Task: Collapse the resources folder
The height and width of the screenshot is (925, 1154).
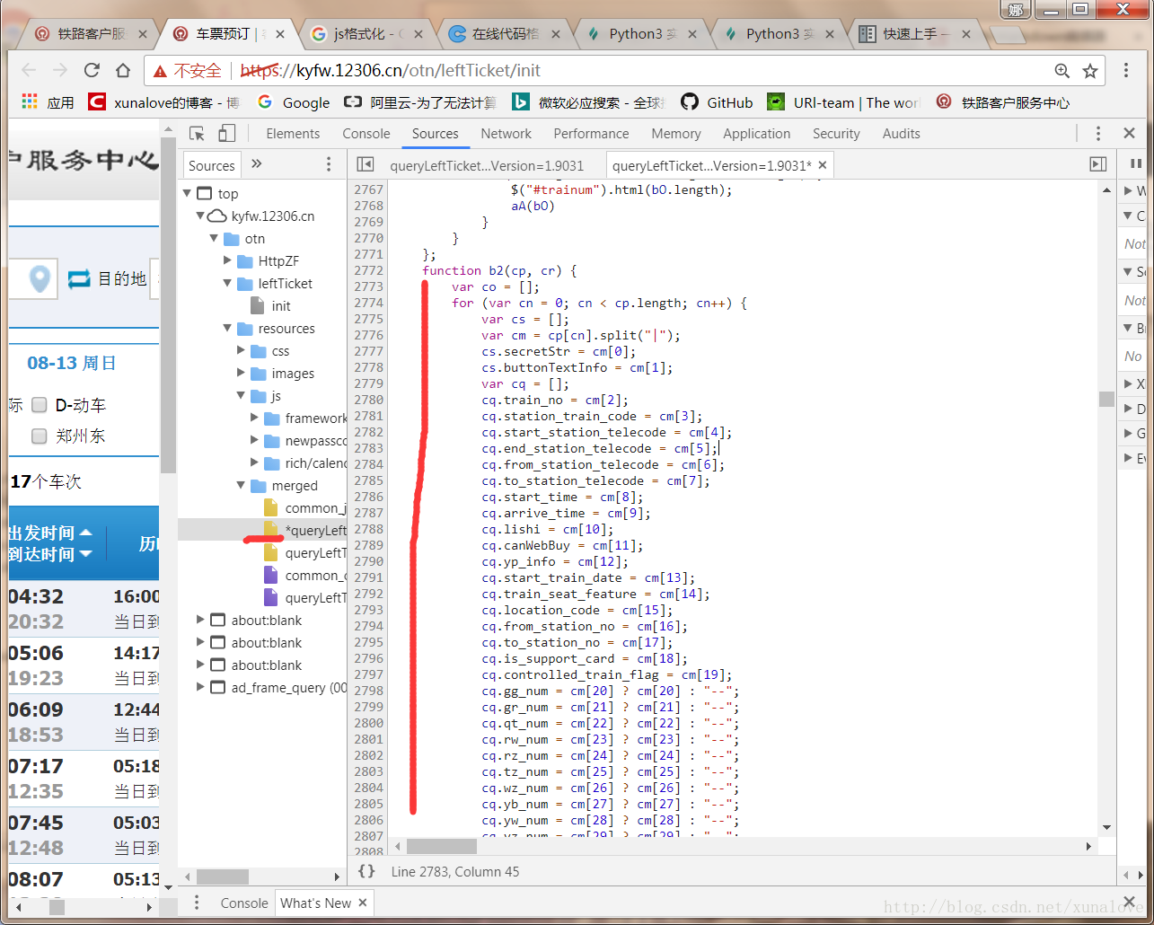Action: (227, 328)
